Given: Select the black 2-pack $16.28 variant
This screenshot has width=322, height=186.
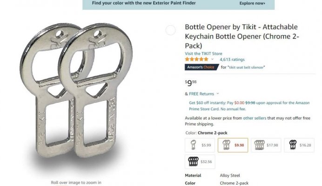Looking at the screenshot, I should pos(299,145).
